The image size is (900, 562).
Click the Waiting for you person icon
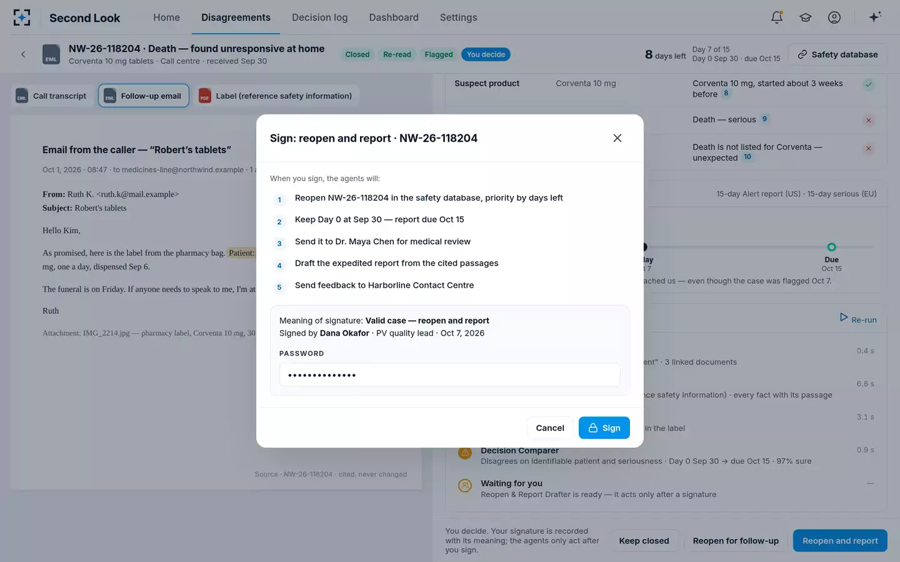pyautogui.click(x=465, y=485)
